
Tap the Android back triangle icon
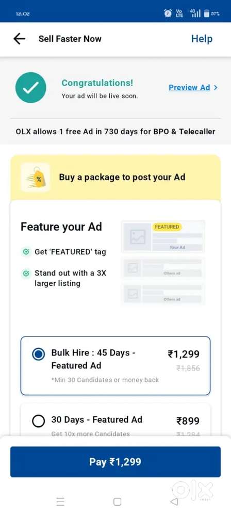[174, 502]
